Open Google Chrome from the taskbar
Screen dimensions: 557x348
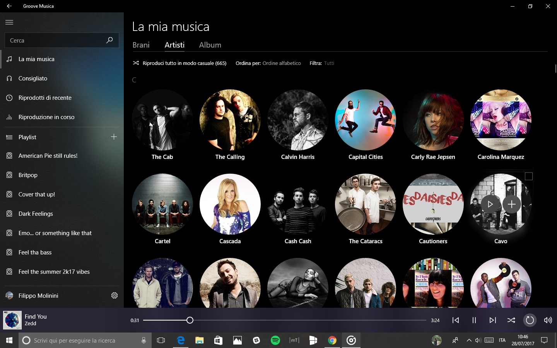point(332,340)
